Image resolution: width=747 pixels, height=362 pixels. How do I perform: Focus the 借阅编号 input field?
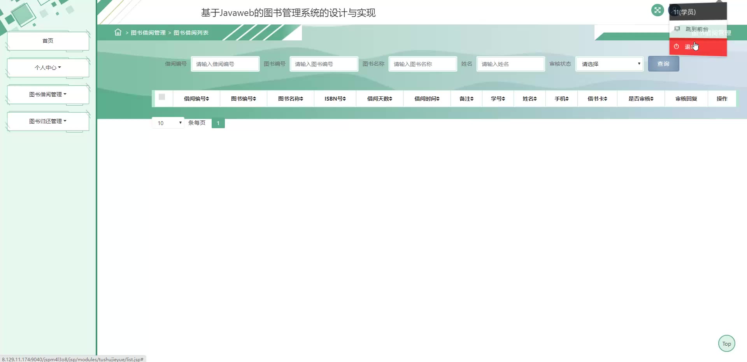(x=225, y=64)
